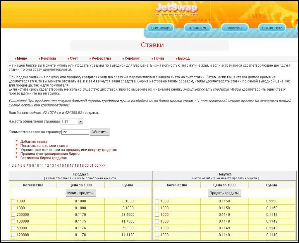Screen dimensions: 299x243
Task: Open the Серфинг menu
Action: [131, 58]
